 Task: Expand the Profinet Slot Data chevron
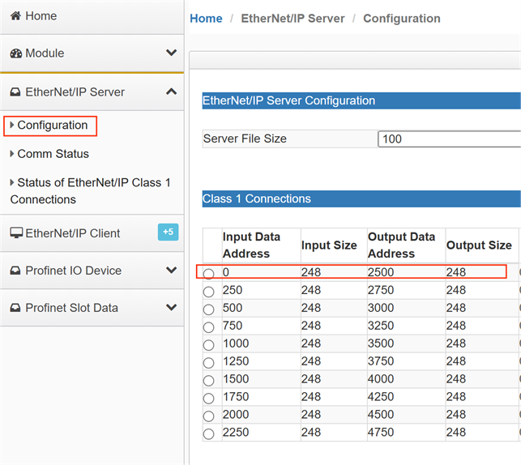[172, 307]
